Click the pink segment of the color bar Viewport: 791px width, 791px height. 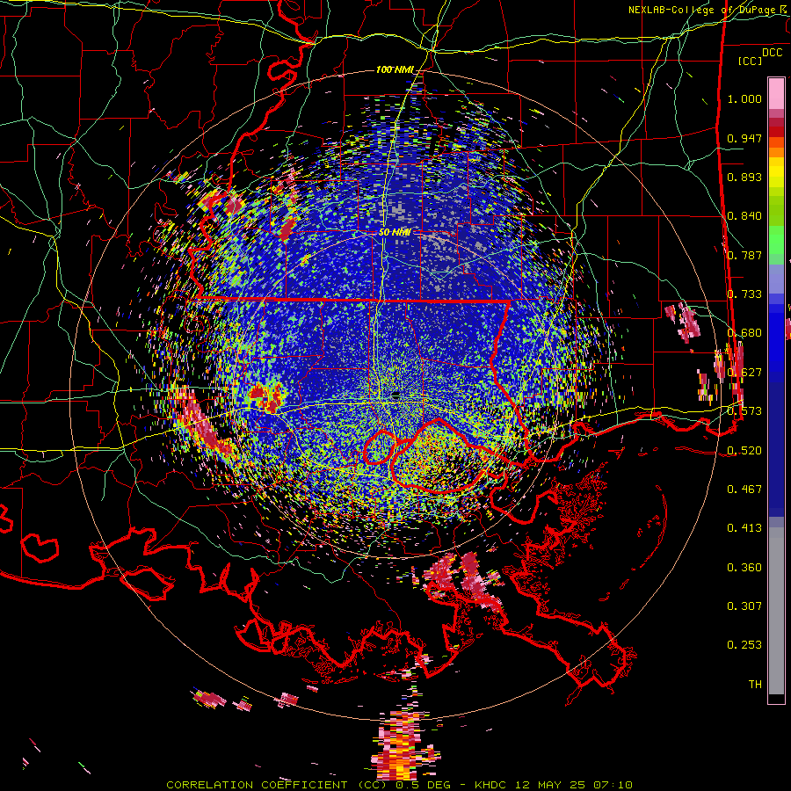(x=776, y=93)
